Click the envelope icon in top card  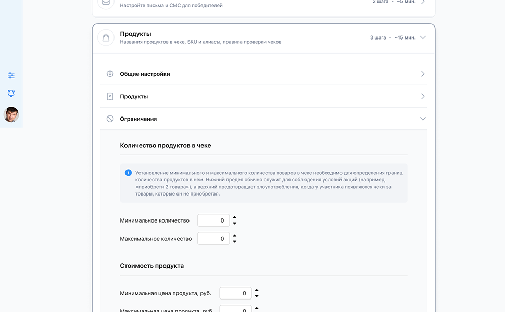106,2
